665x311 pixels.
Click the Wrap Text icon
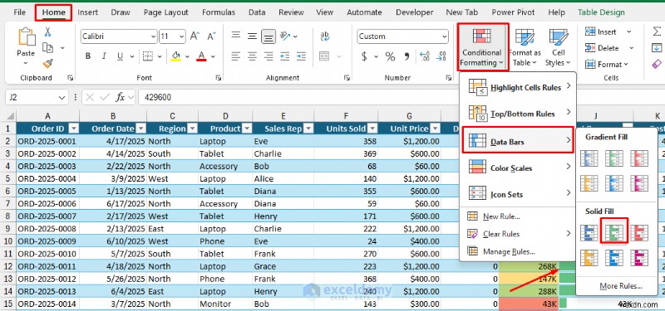tap(325, 36)
